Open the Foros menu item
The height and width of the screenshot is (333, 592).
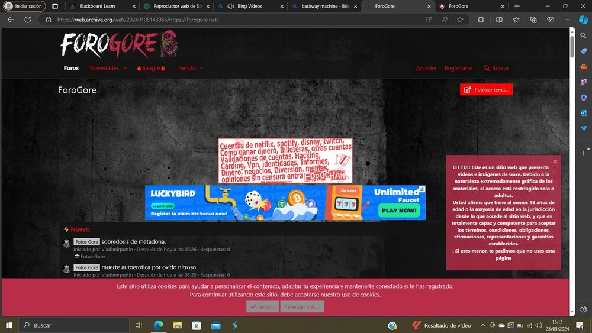pos(71,68)
